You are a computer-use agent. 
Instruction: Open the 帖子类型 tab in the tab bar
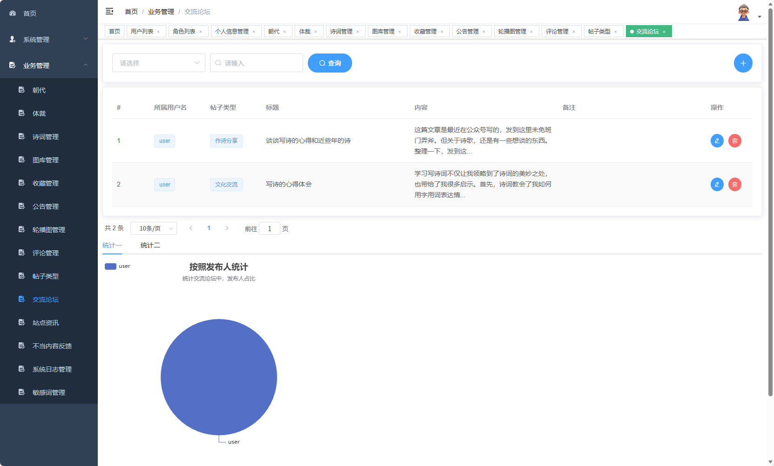point(600,31)
